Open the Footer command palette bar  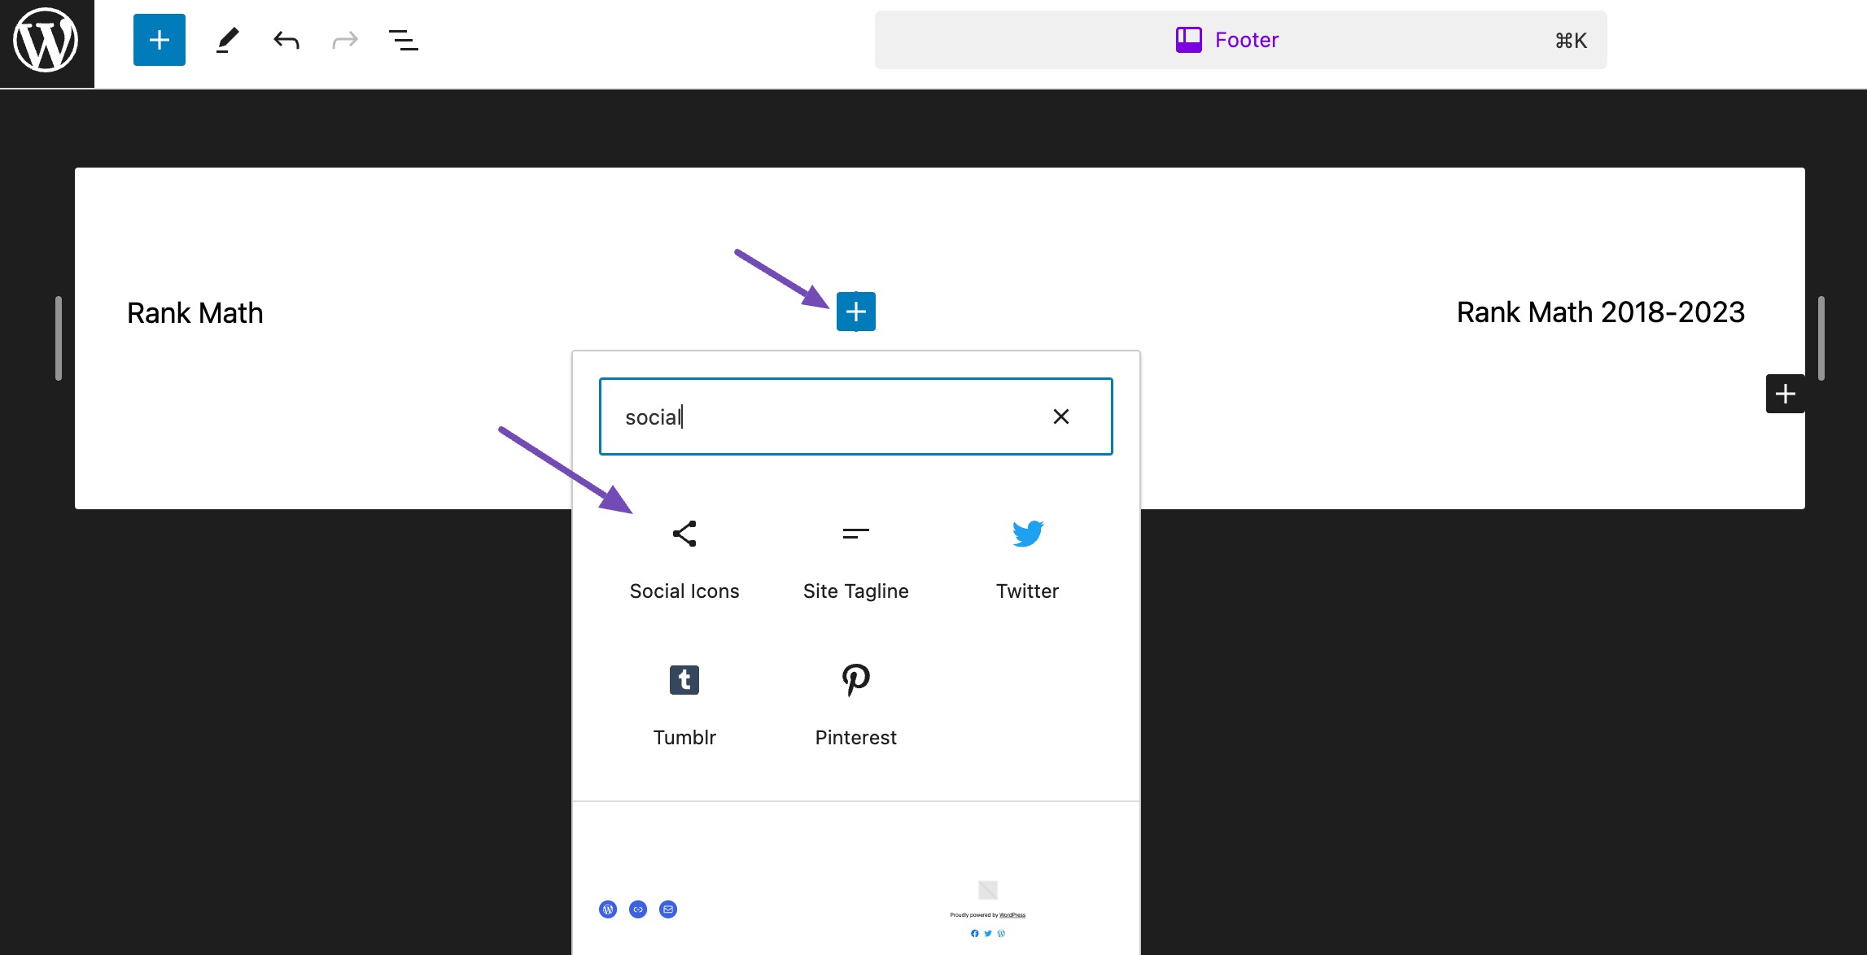(x=1240, y=40)
